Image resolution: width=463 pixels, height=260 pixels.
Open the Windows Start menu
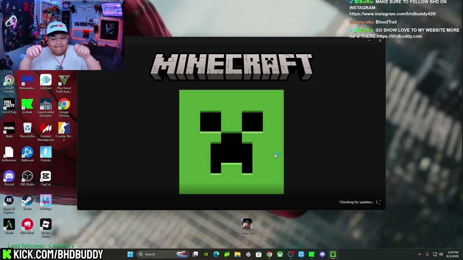click(x=130, y=254)
